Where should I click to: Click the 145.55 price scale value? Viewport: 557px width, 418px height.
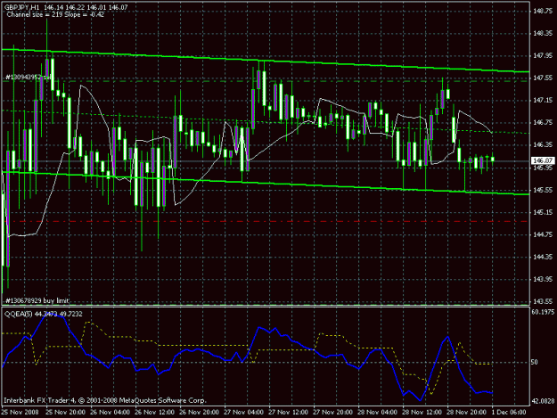pyautogui.click(x=543, y=190)
